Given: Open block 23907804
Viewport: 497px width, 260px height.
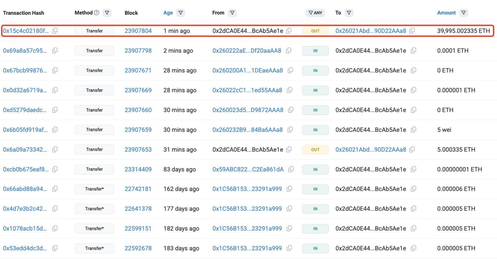Looking at the screenshot, I should pyautogui.click(x=138, y=31).
